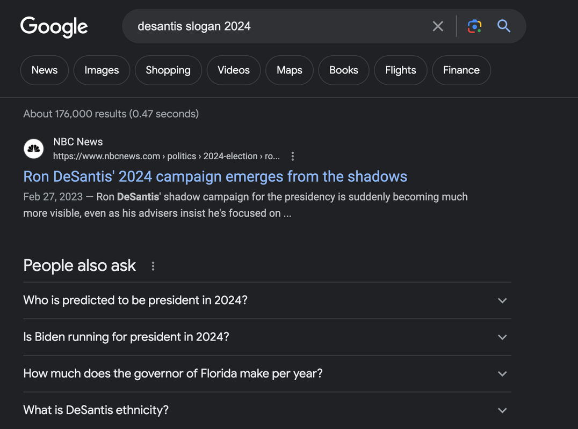578x429 pixels.
Task: Click the magnifying glass search icon
Action: 503,26
